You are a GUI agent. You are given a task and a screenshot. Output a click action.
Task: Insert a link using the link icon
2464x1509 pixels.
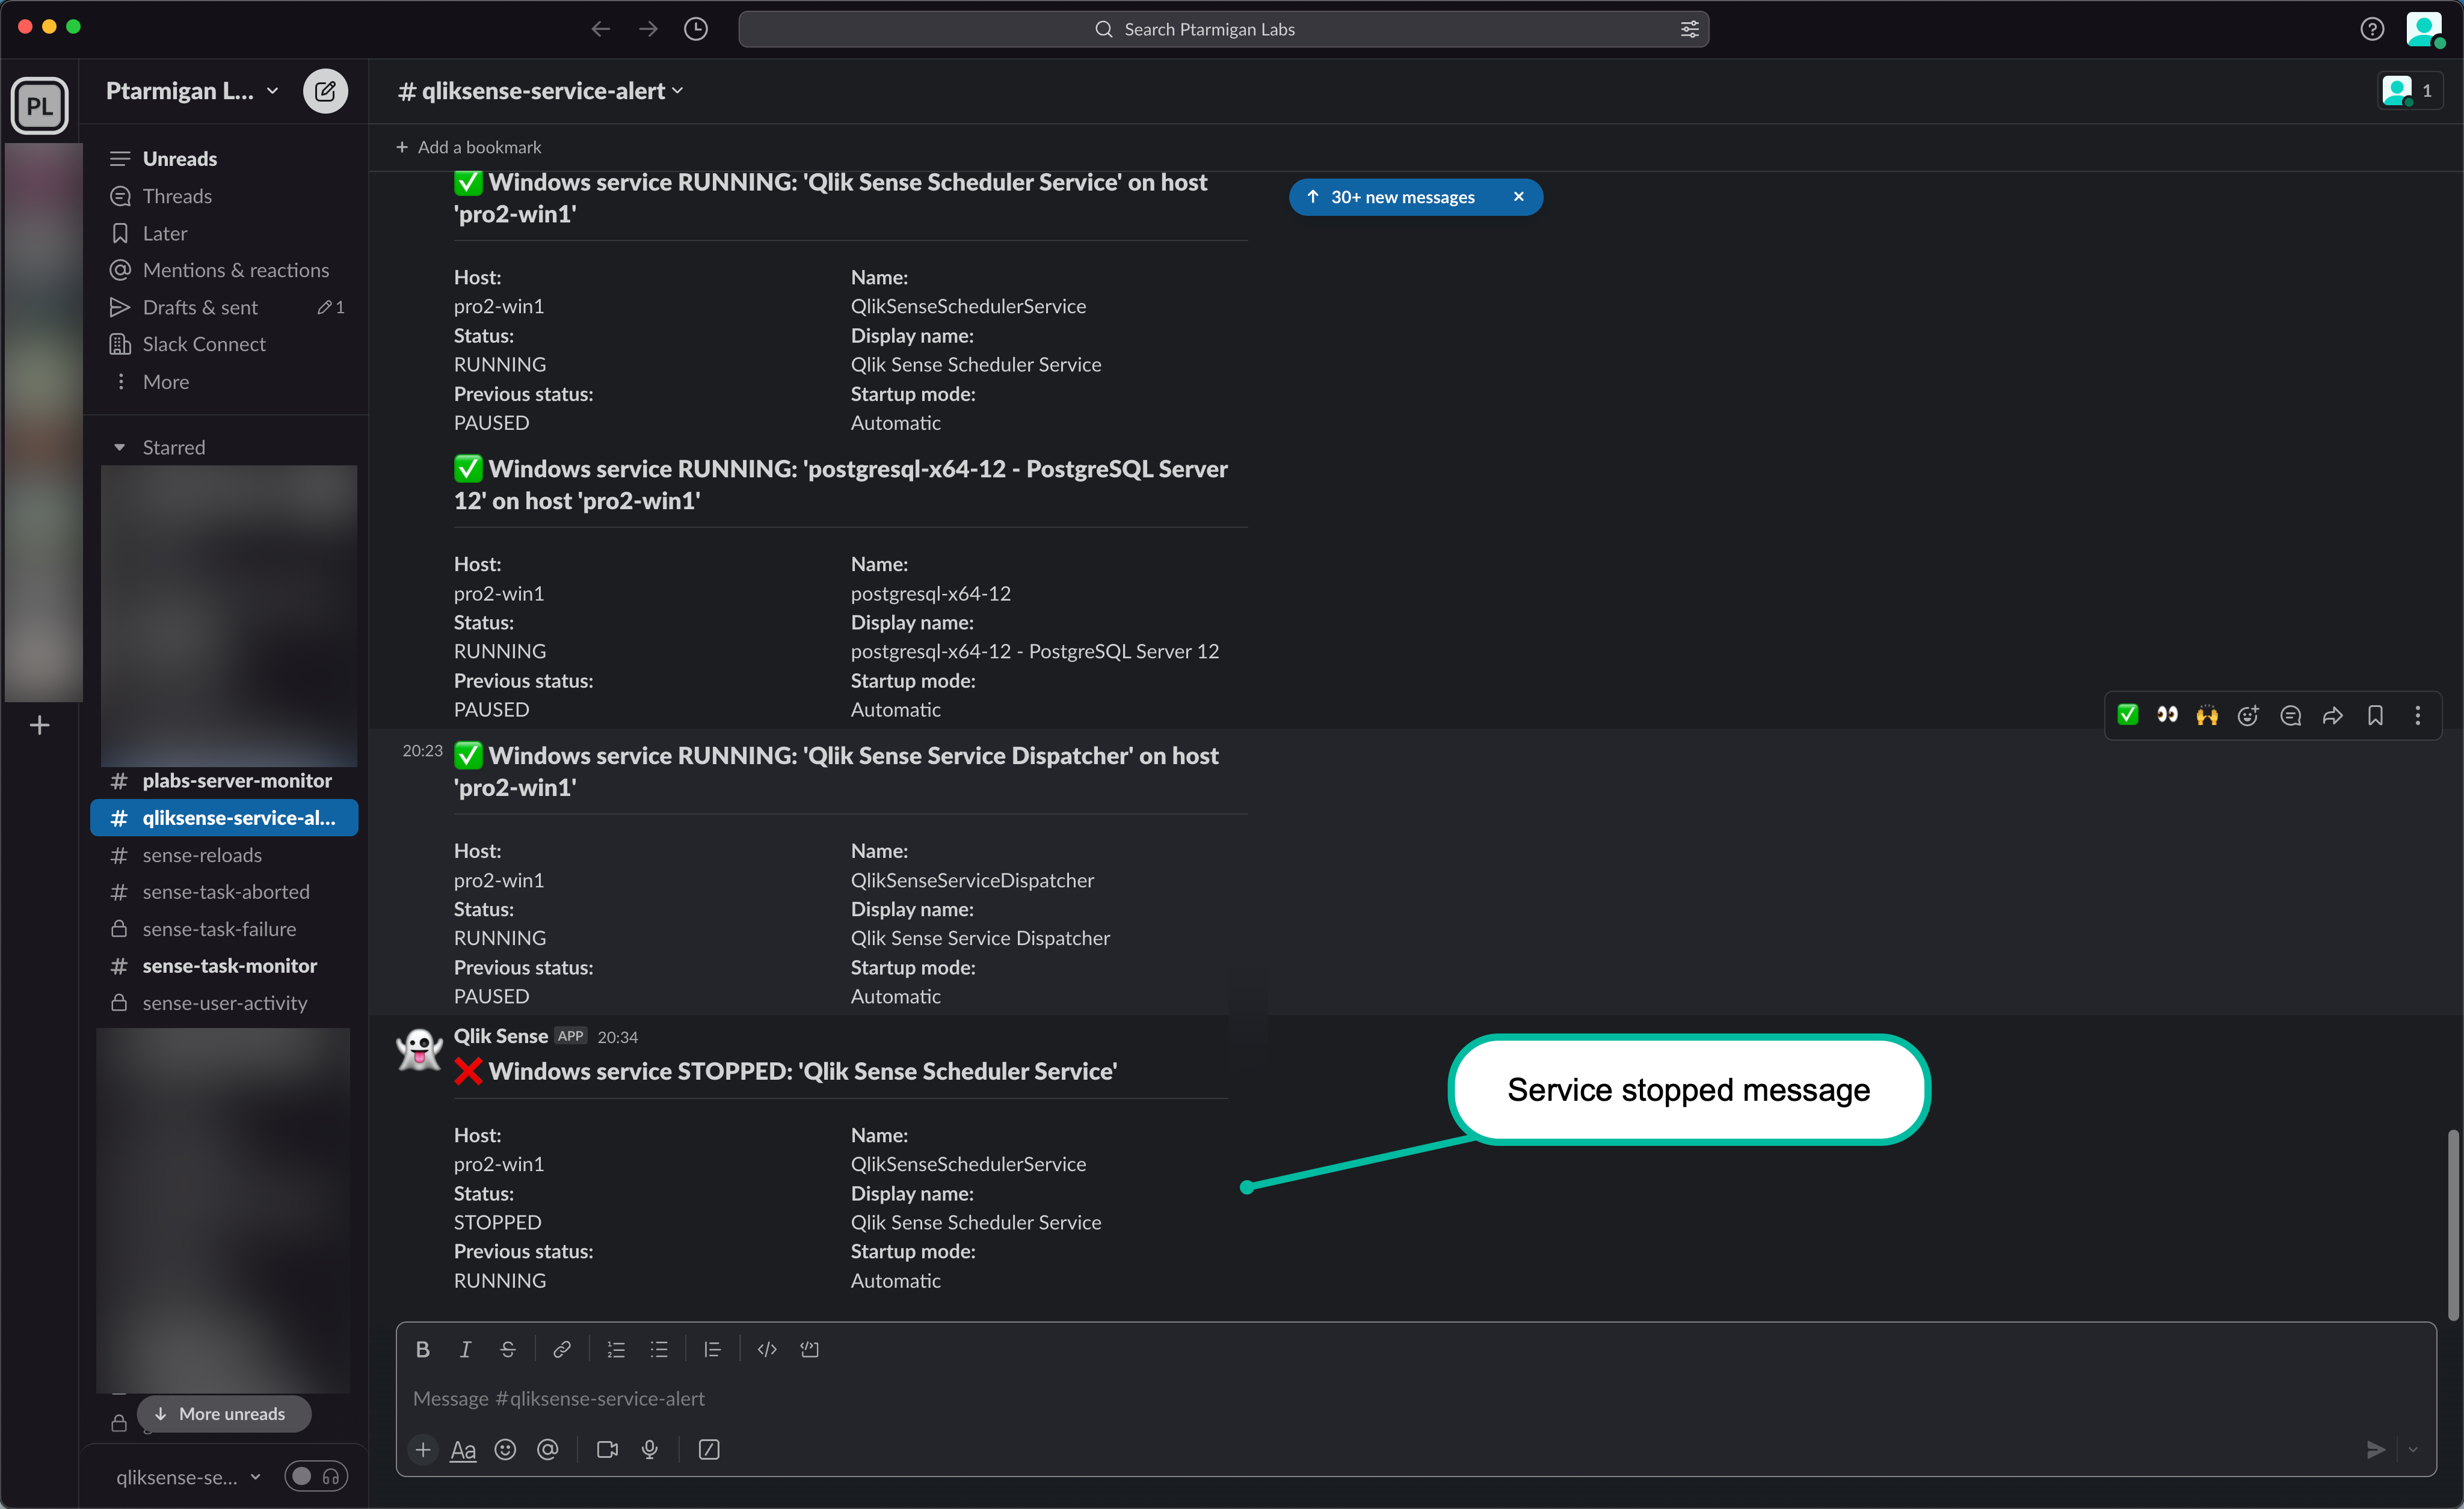click(562, 1349)
